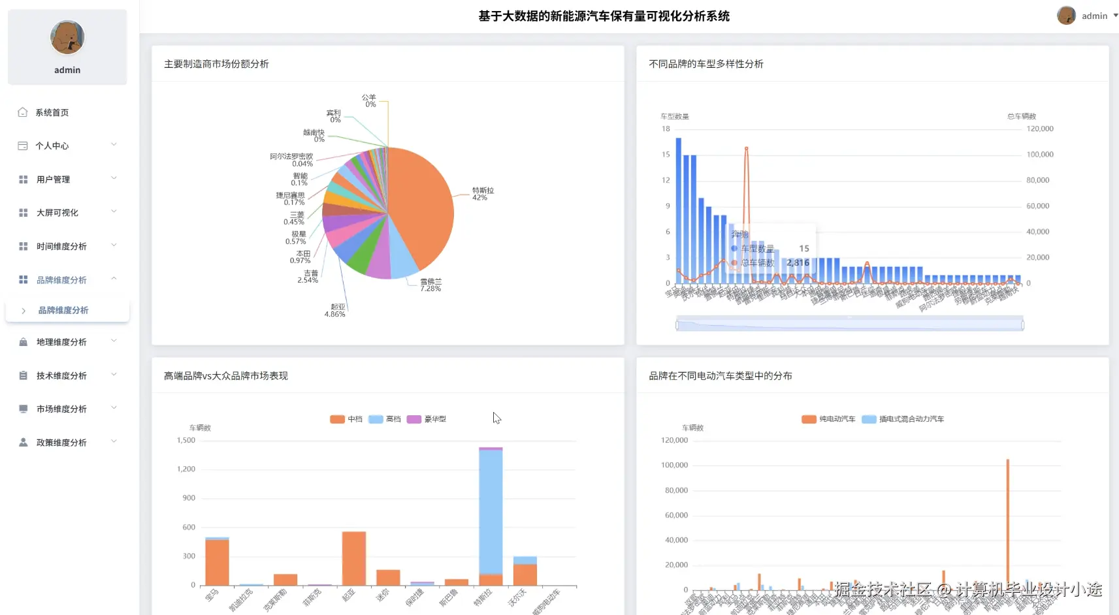Screen dimensions: 1119x615
Task: Click the monitor icon beside 市场维度分析
Action: 24,409
